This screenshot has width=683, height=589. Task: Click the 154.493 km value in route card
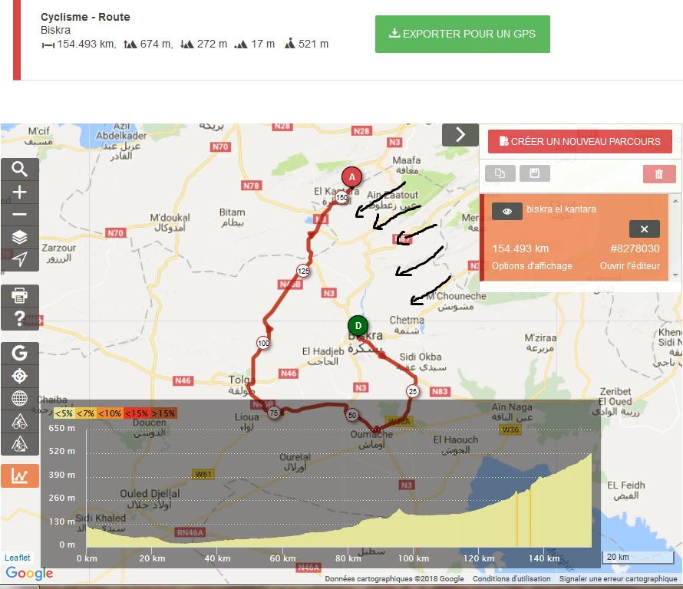click(520, 248)
